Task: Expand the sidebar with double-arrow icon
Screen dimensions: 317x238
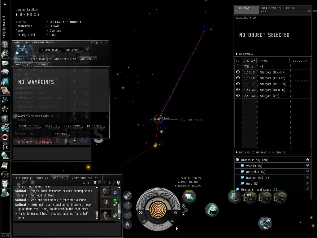Action: click(5, 4)
